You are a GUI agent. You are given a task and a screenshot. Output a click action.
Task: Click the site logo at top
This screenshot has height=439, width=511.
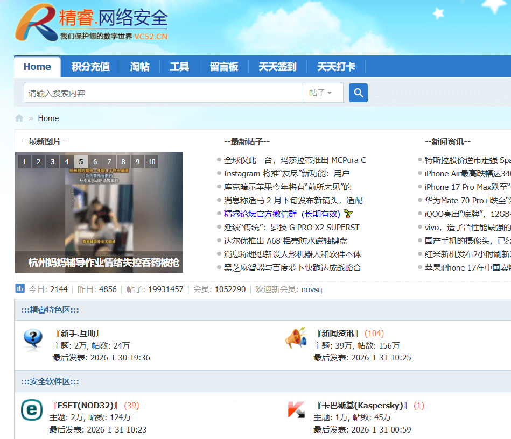(92, 24)
